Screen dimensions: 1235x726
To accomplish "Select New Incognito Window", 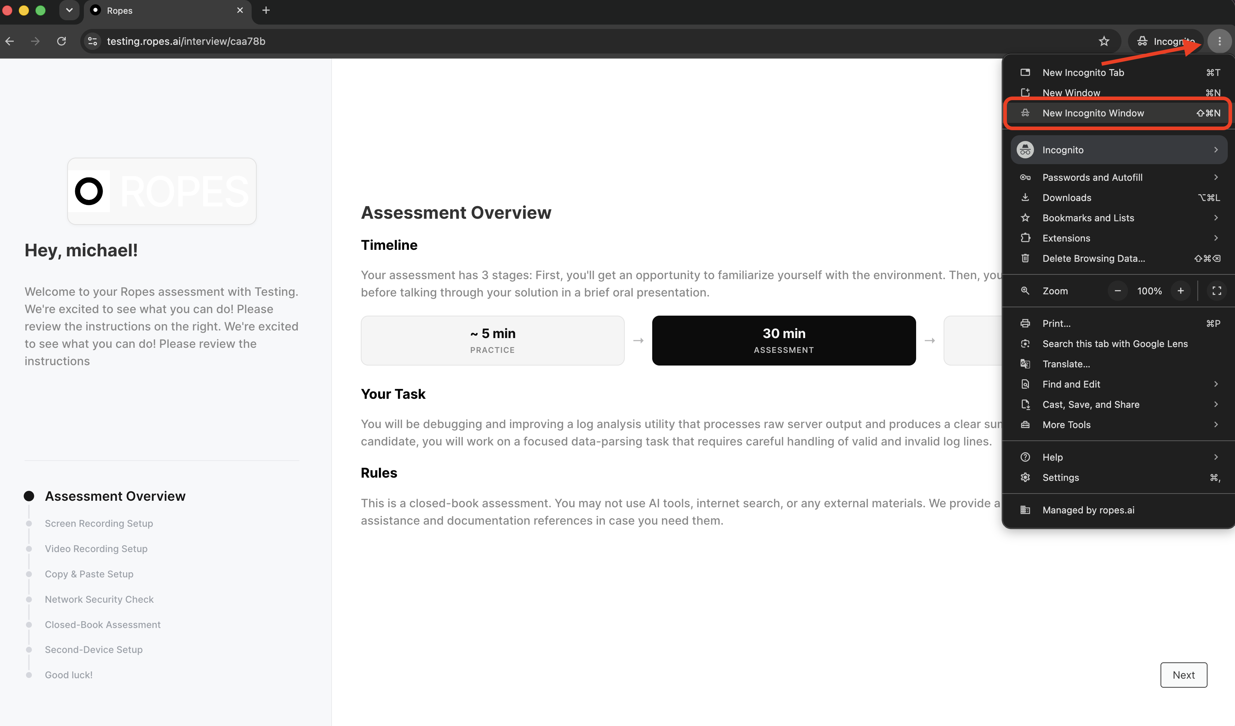I will [1119, 113].
